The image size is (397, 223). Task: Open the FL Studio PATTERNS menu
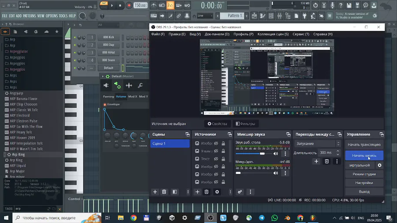30,16
